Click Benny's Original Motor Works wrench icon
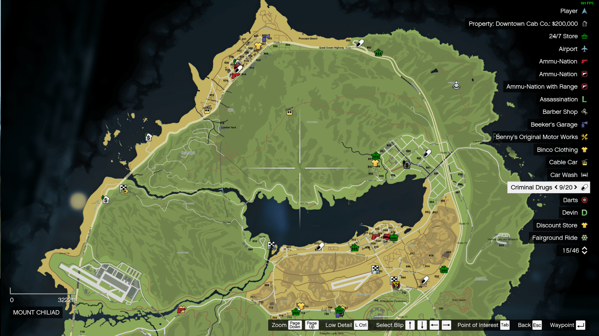This screenshot has height=336, width=599. (584, 137)
